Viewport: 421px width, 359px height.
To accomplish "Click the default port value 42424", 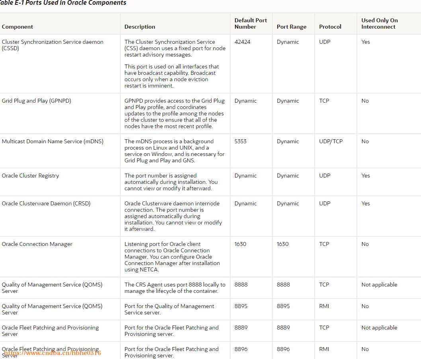I will point(242,42).
